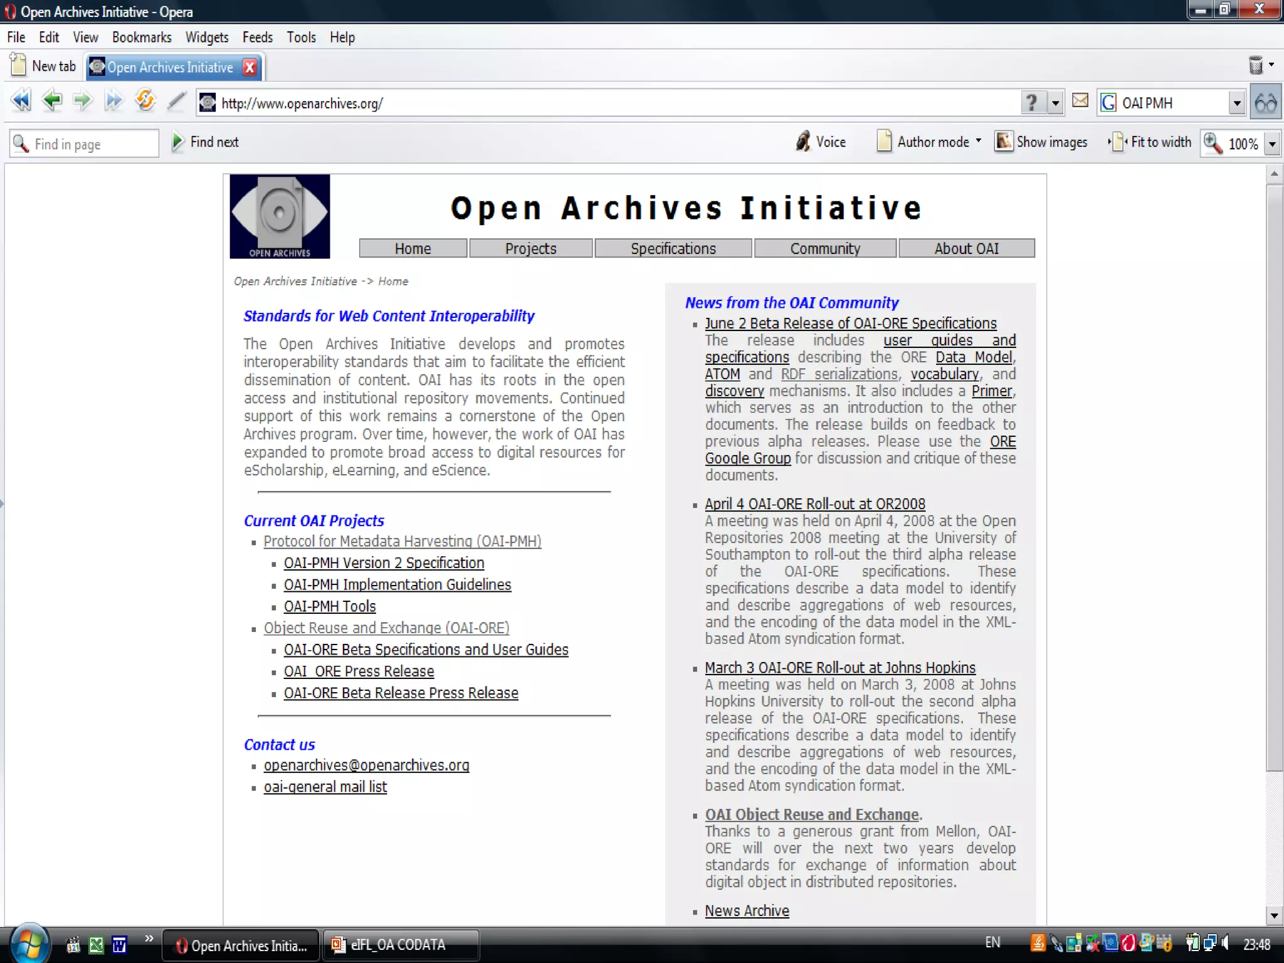Go back with green Back arrow
Image resolution: width=1284 pixels, height=963 pixels.
pyautogui.click(x=52, y=101)
